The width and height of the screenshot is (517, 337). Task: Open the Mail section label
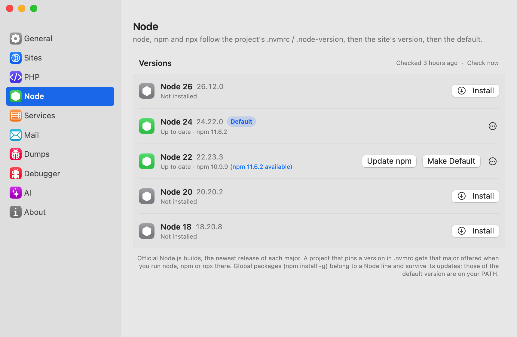(32, 135)
